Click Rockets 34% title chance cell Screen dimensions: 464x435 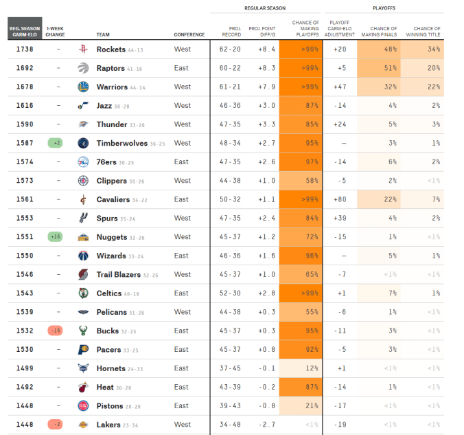[423, 49]
